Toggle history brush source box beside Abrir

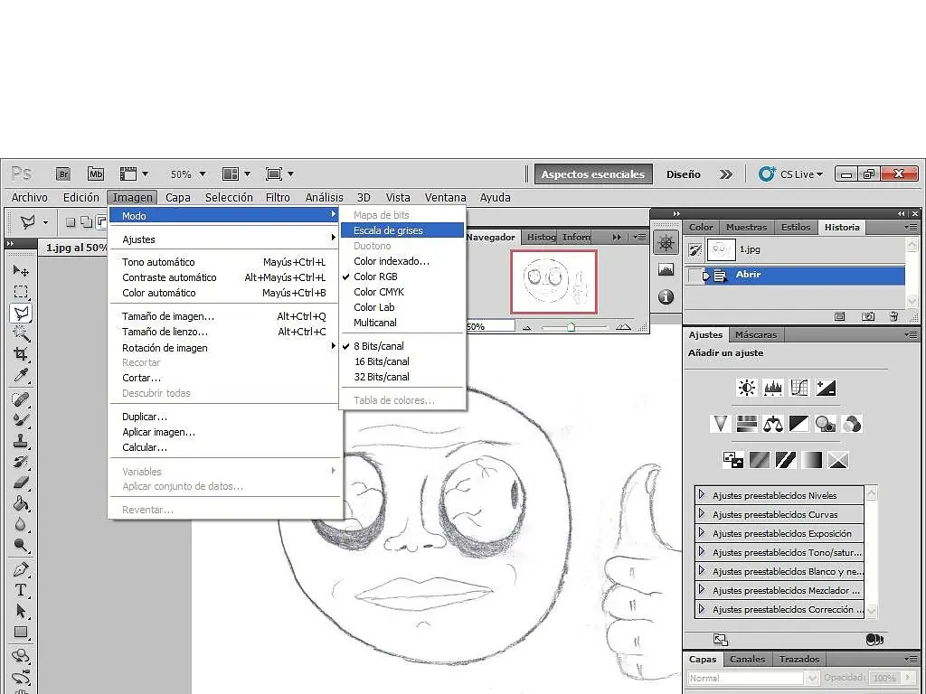pyautogui.click(x=695, y=275)
